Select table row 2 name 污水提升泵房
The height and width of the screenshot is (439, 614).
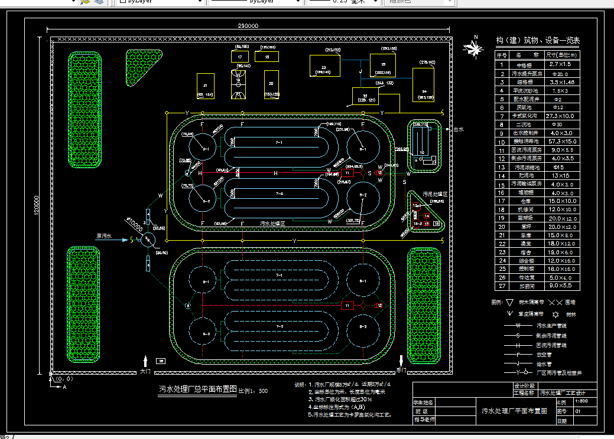tap(527, 74)
